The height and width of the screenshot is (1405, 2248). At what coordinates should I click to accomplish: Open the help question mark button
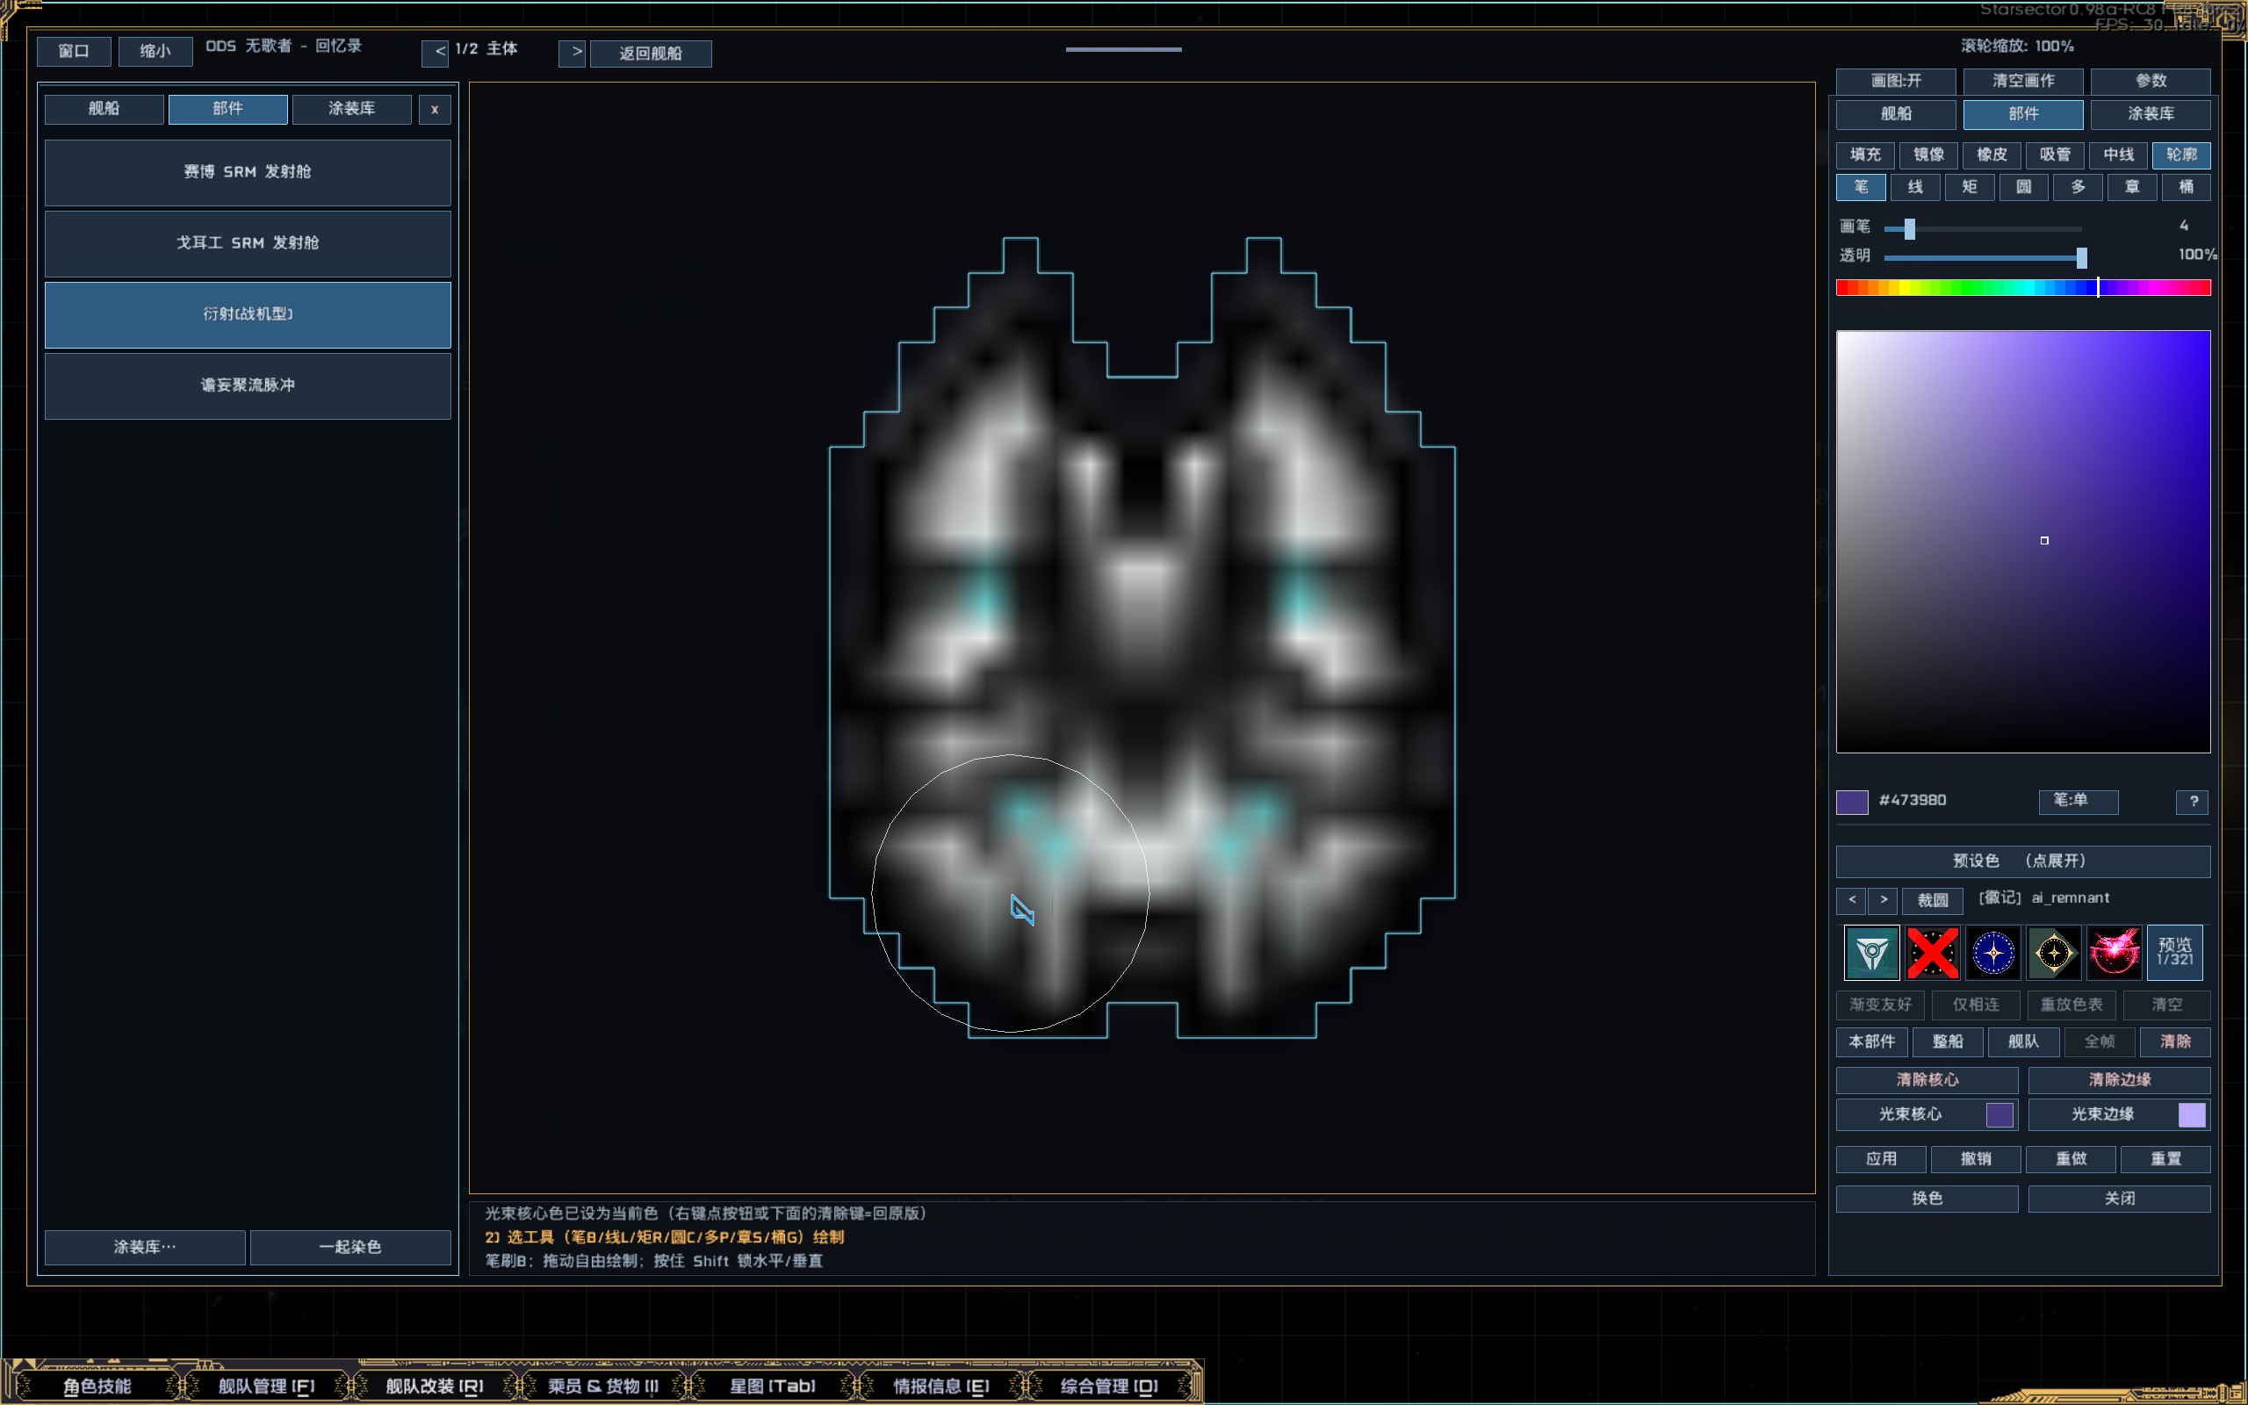[2194, 801]
